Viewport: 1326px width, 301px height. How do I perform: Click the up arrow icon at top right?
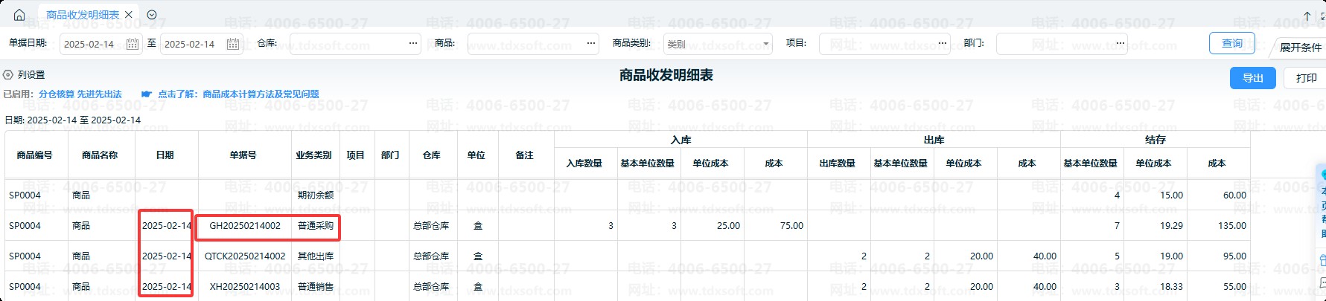coord(1307,16)
